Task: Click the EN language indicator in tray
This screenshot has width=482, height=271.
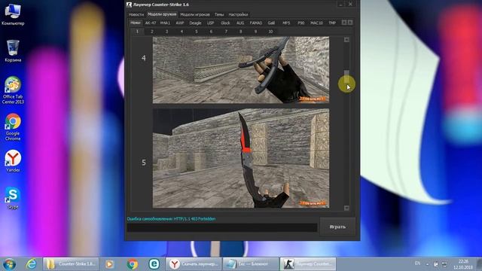Action: 417,263
